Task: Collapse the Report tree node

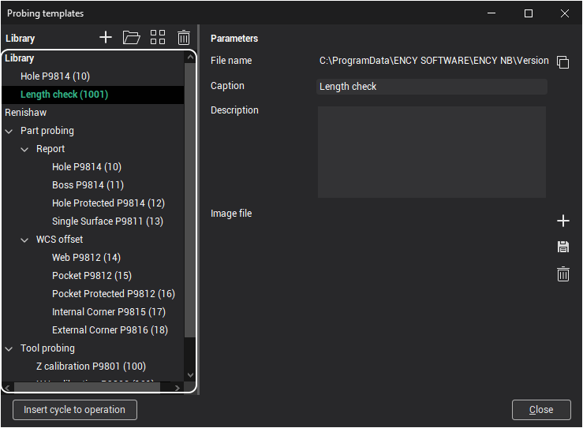Action: click(x=25, y=149)
